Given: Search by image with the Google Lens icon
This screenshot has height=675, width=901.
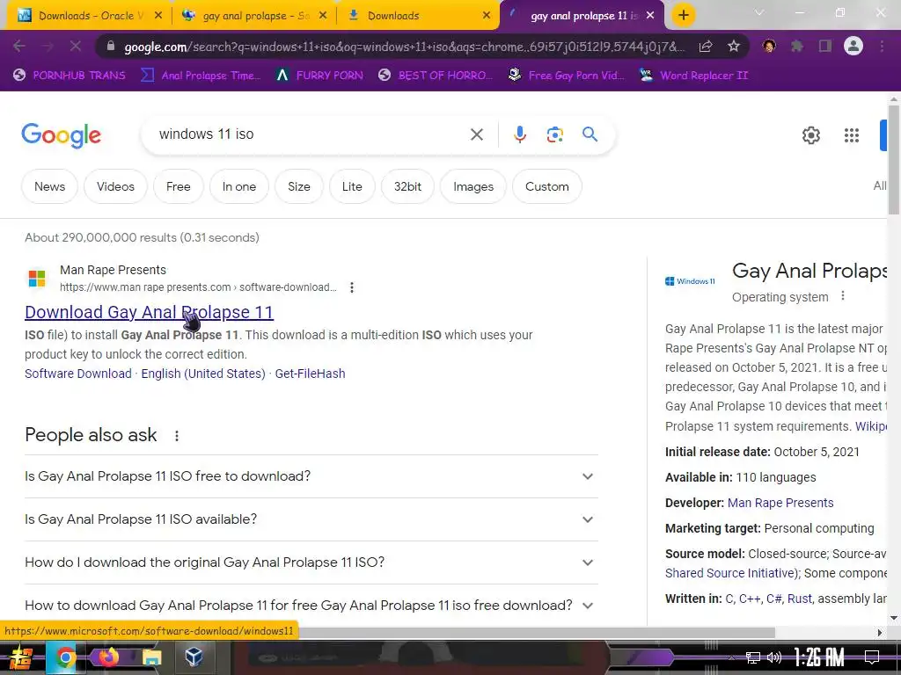Looking at the screenshot, I should click(x=554, y=134).
